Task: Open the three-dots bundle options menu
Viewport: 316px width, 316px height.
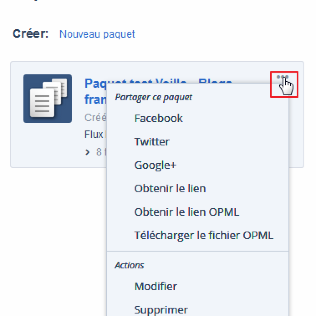Action: [x=283, y=77]
